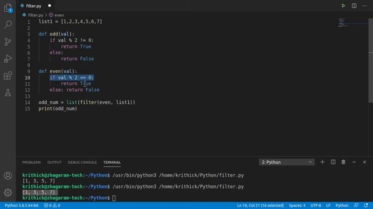This screenshot has height=209, width=373.
Task: Click the warnings count in status bar
Action: click(x=57, y=206)
